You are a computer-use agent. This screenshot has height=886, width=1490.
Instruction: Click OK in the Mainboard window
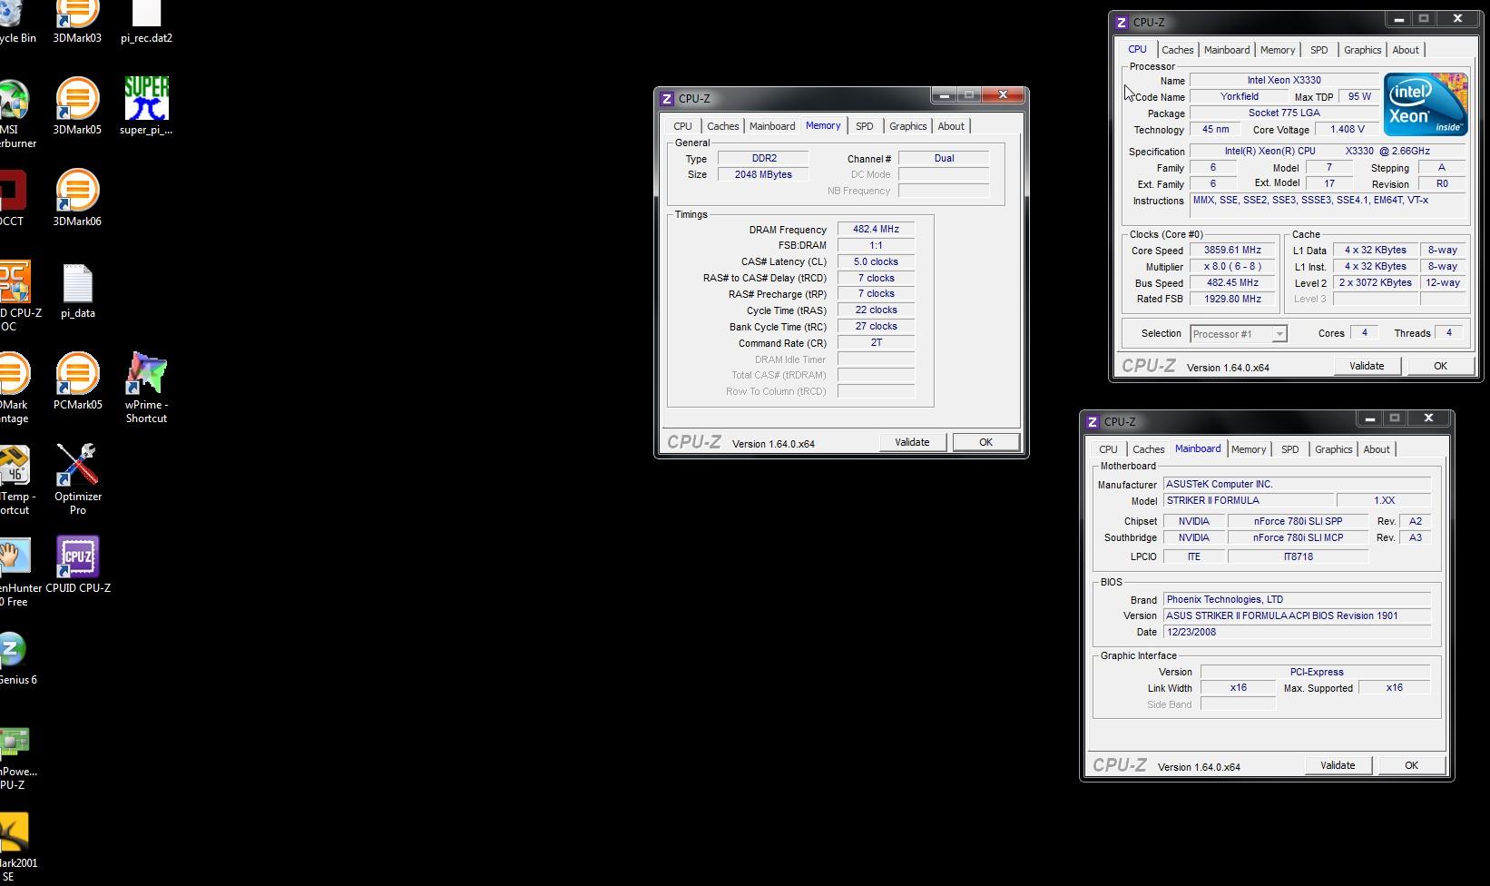click(1411, 765)
